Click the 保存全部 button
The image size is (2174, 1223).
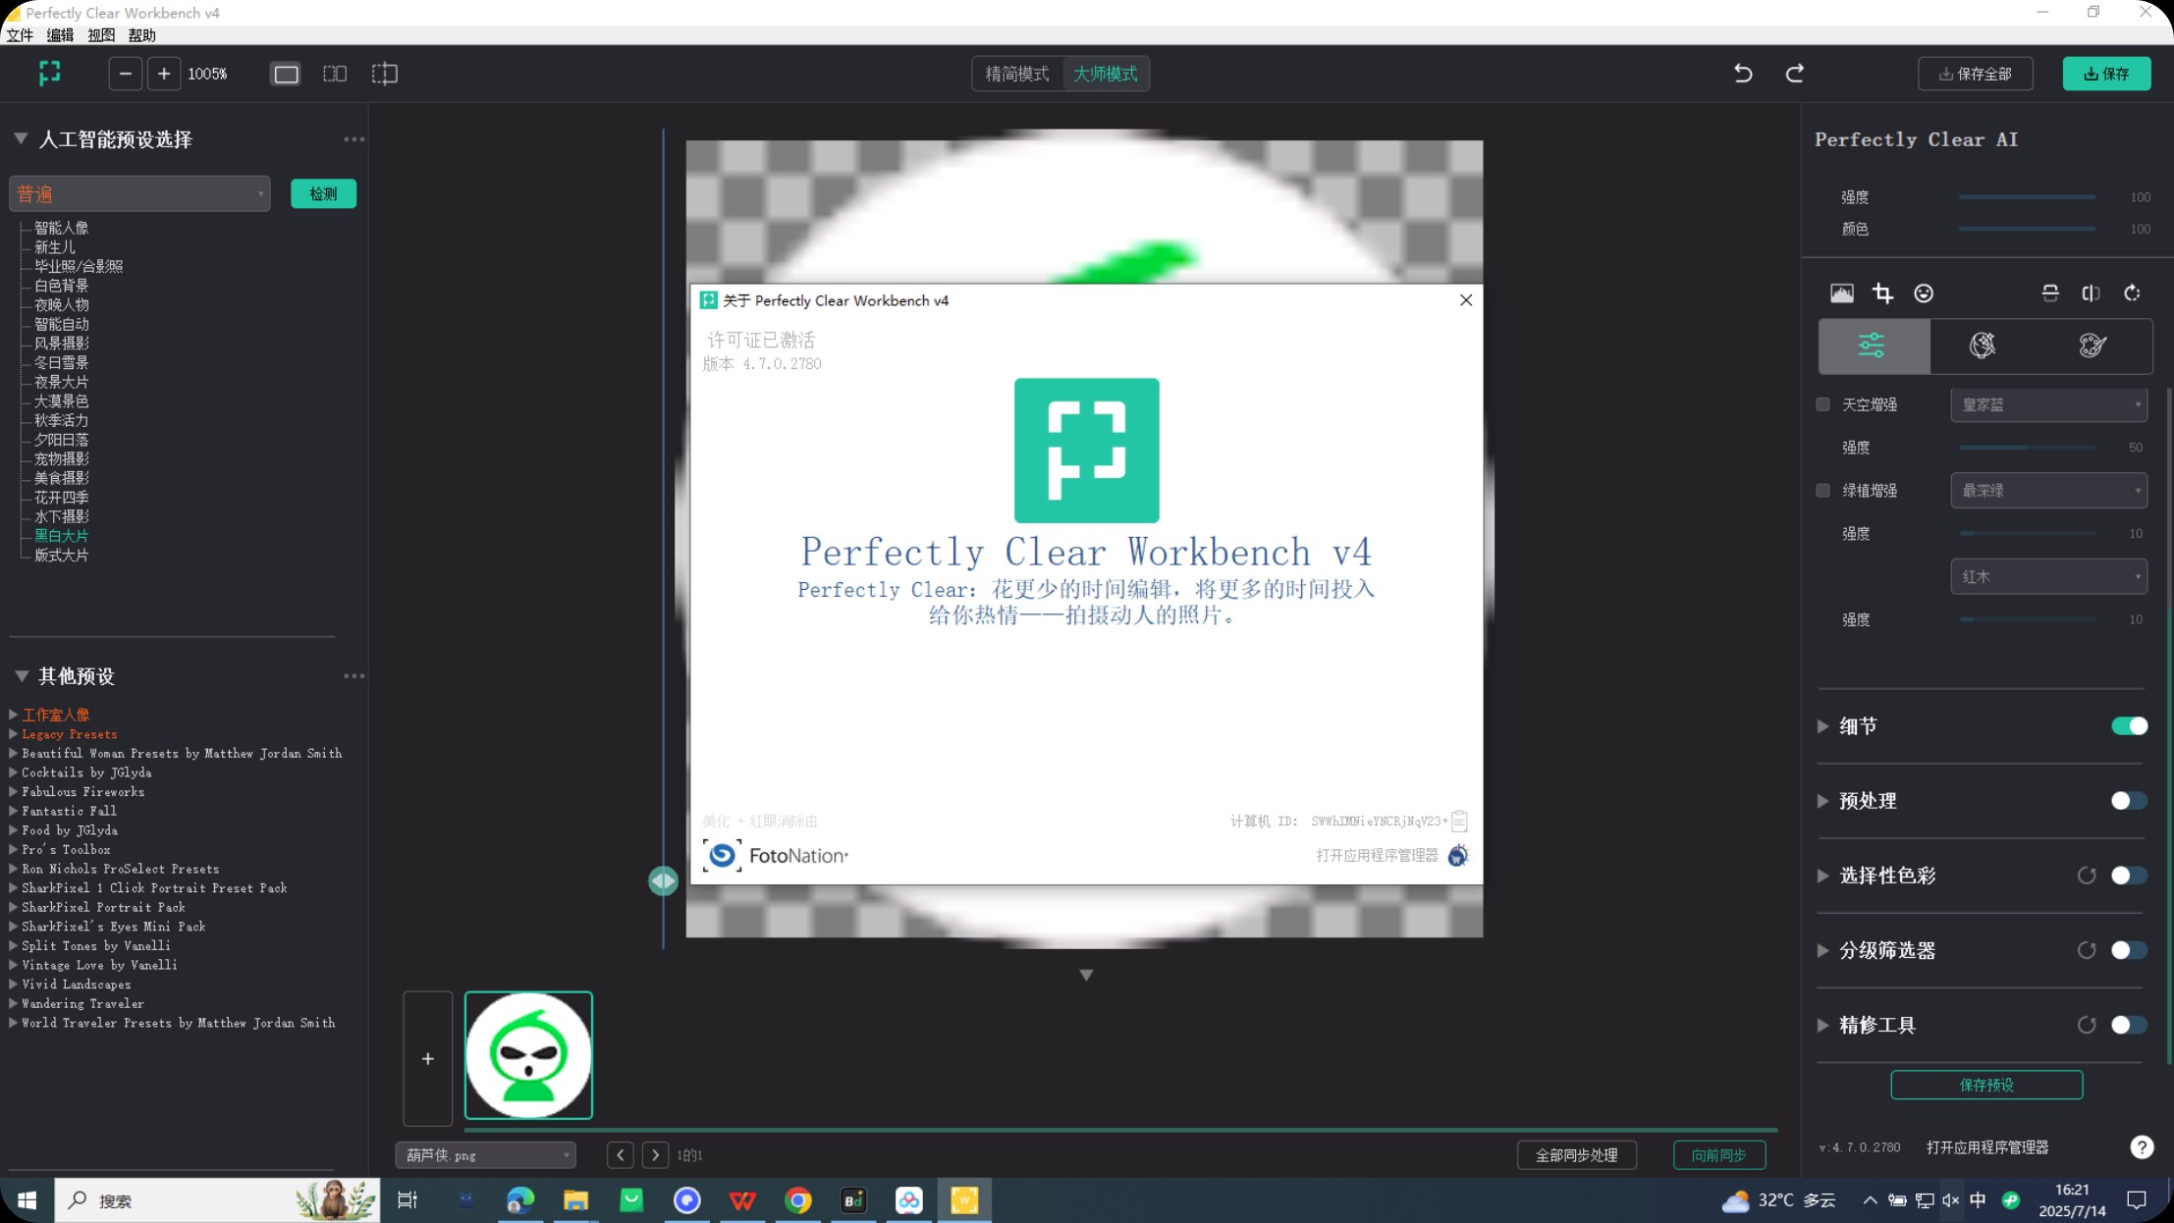click(1976, 74)
